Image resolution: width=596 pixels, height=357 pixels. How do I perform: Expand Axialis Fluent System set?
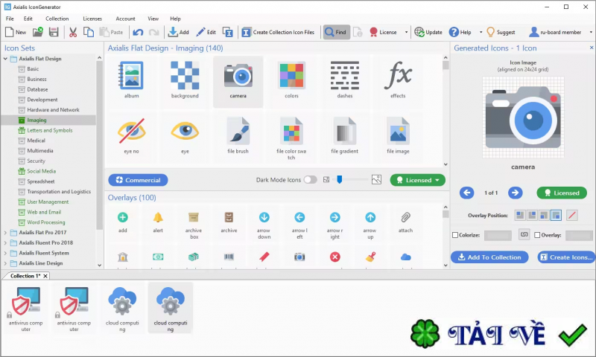pos(5,253)
